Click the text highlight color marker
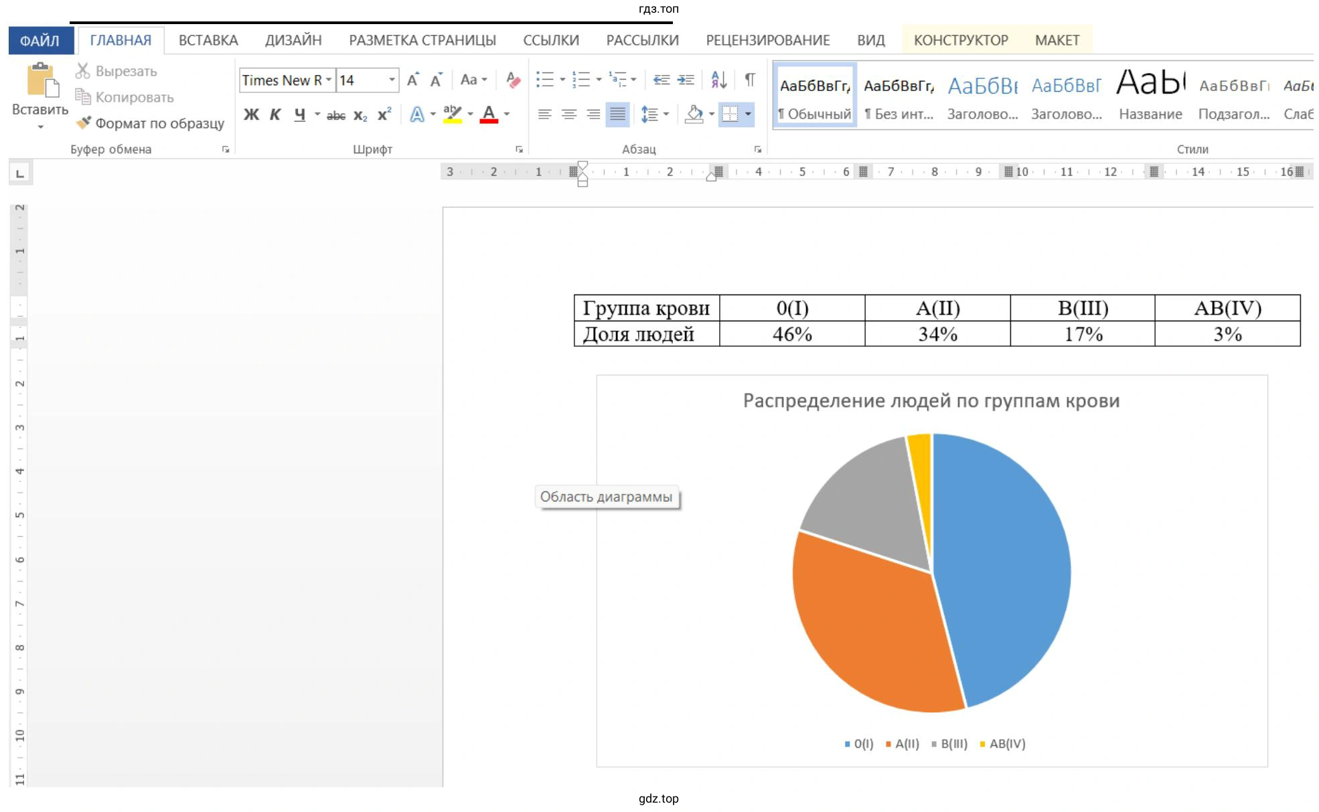The image size is (1319, 812). (453, 114)
